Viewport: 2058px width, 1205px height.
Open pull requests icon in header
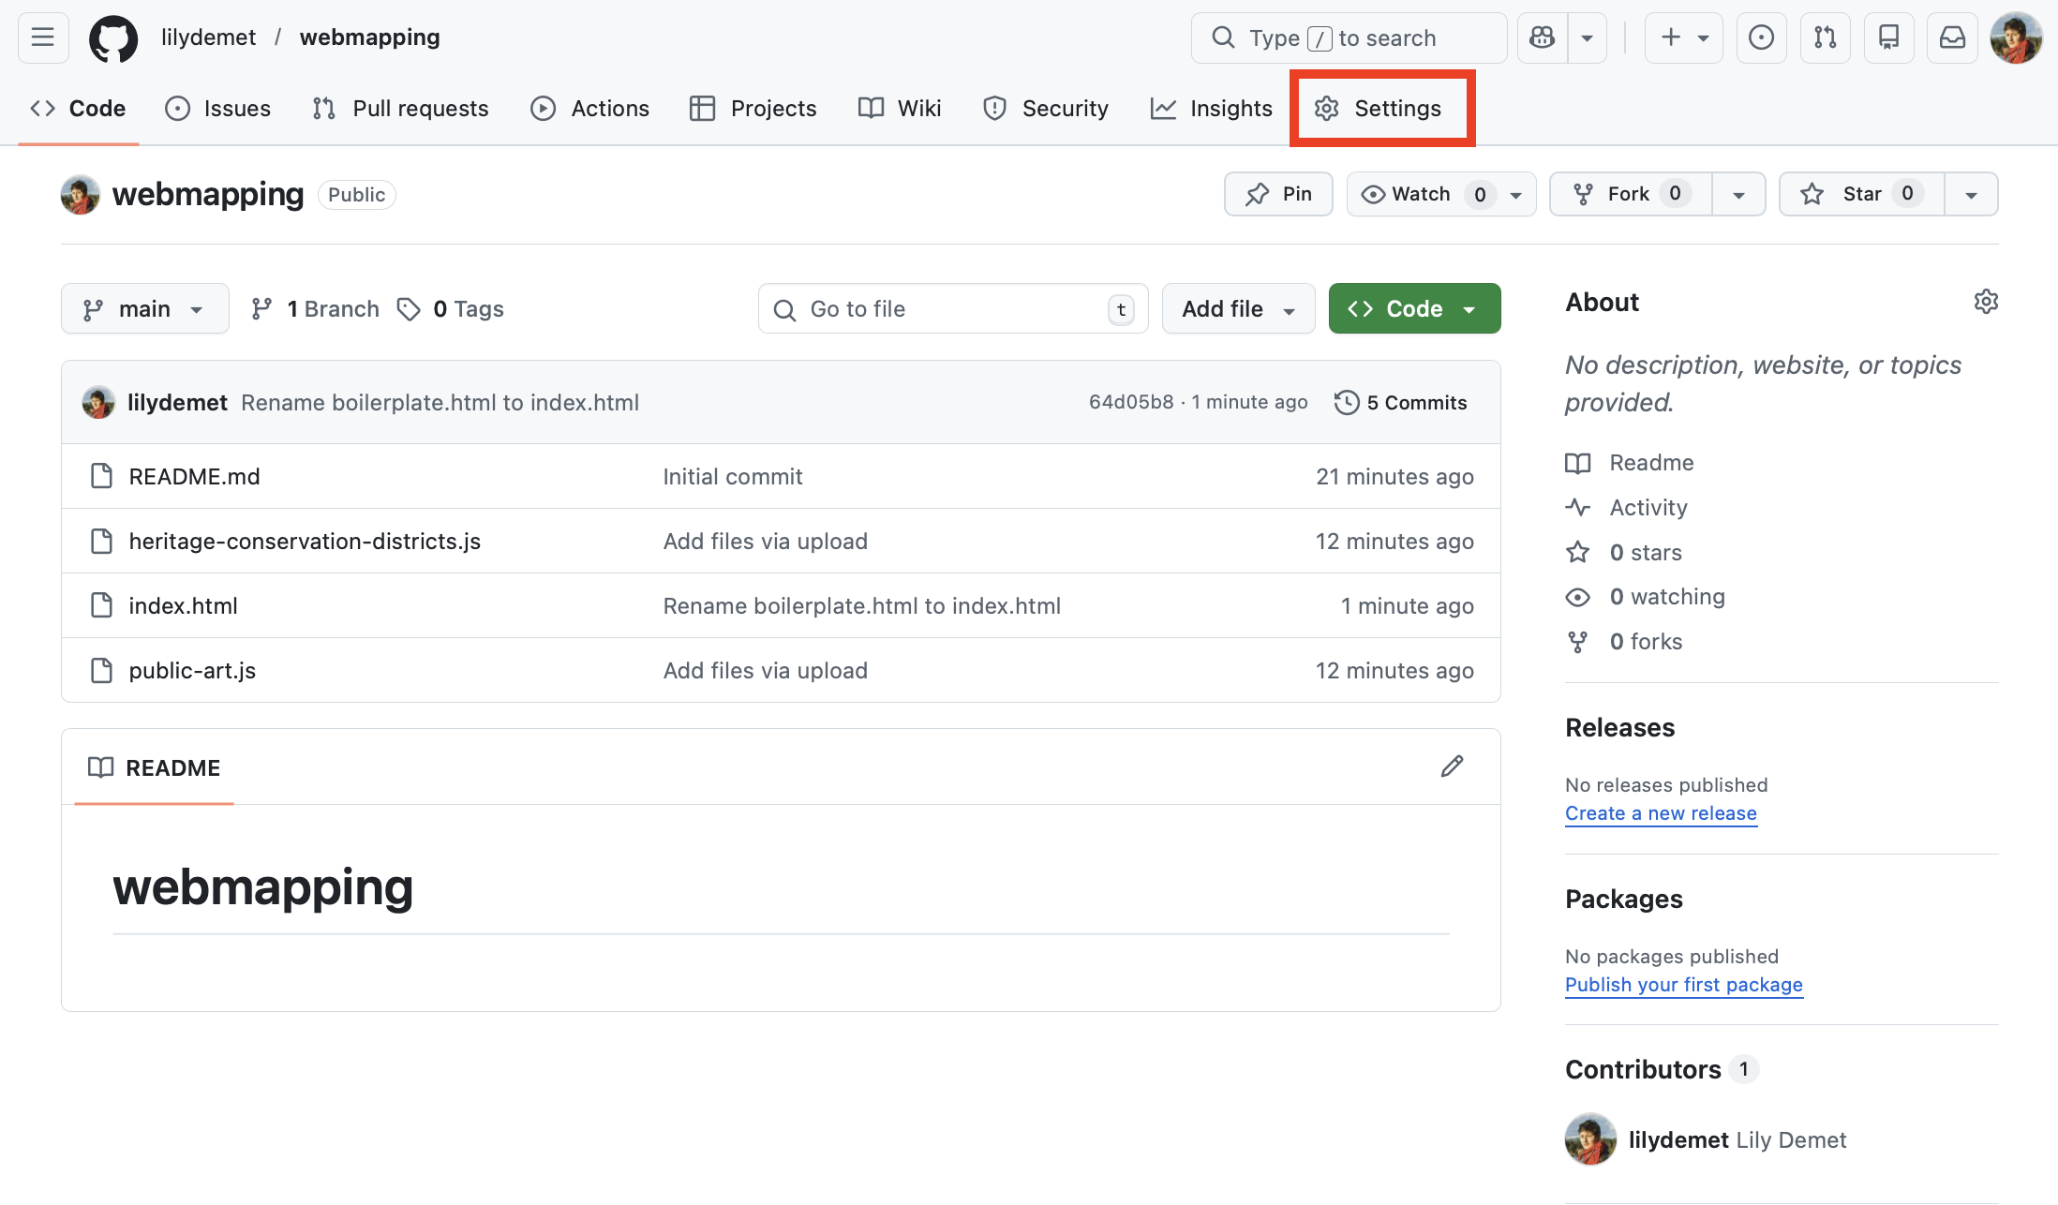click(x=1825, y=37)
